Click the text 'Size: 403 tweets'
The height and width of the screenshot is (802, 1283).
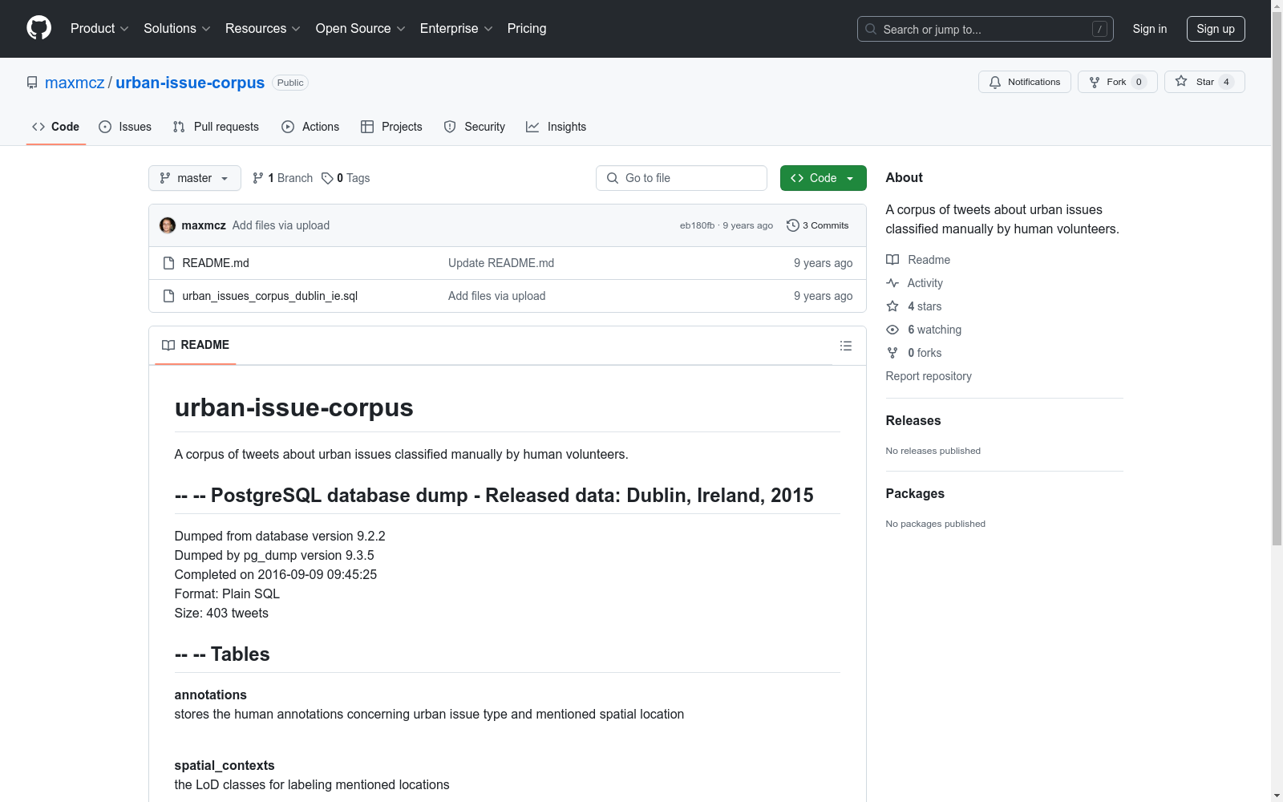[x=221, y=613]
